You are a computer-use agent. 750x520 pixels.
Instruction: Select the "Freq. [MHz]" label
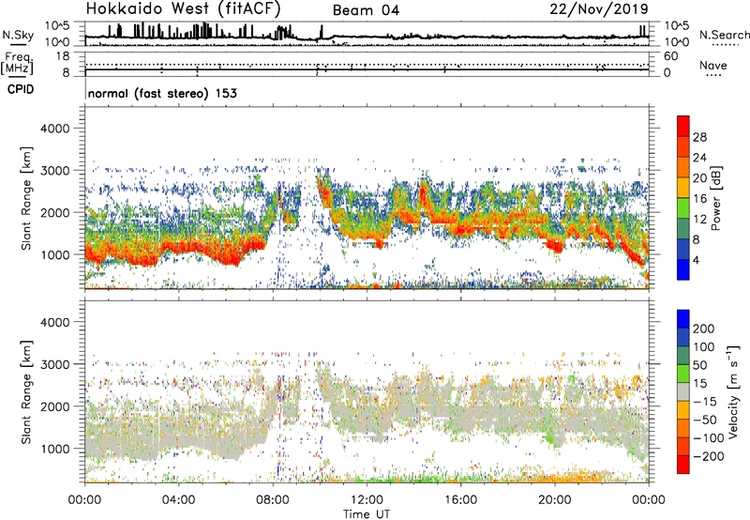pos(17,64)
